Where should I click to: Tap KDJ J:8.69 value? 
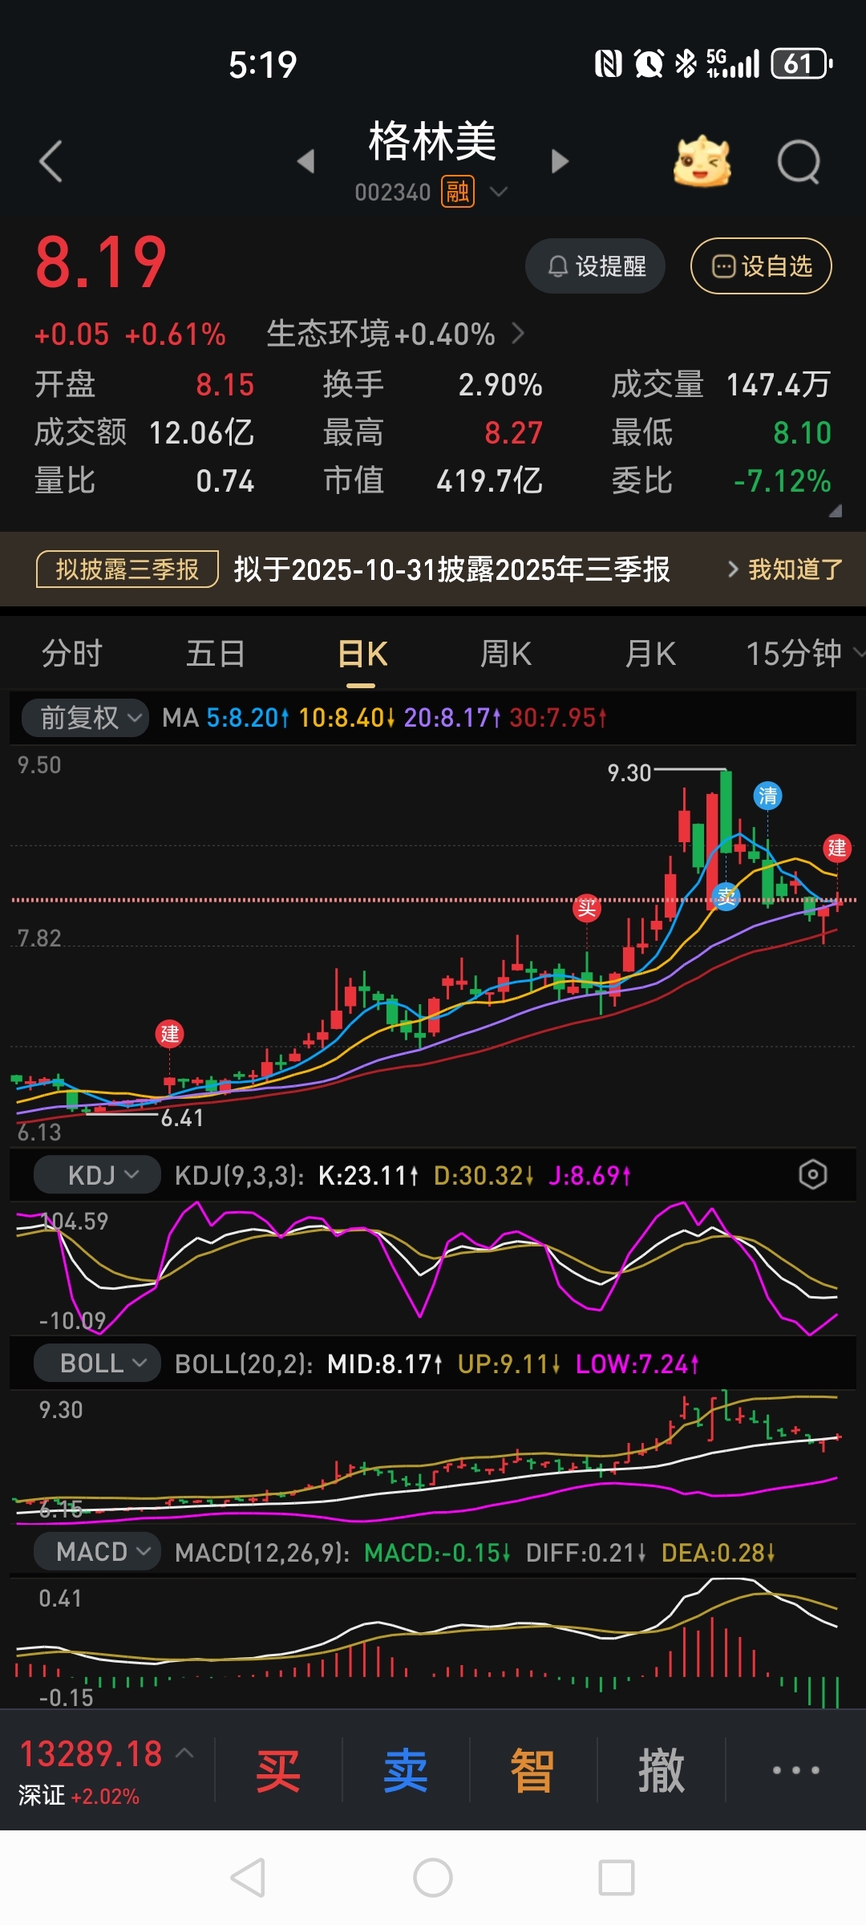pyautogui.click(x=589, y=1176)
